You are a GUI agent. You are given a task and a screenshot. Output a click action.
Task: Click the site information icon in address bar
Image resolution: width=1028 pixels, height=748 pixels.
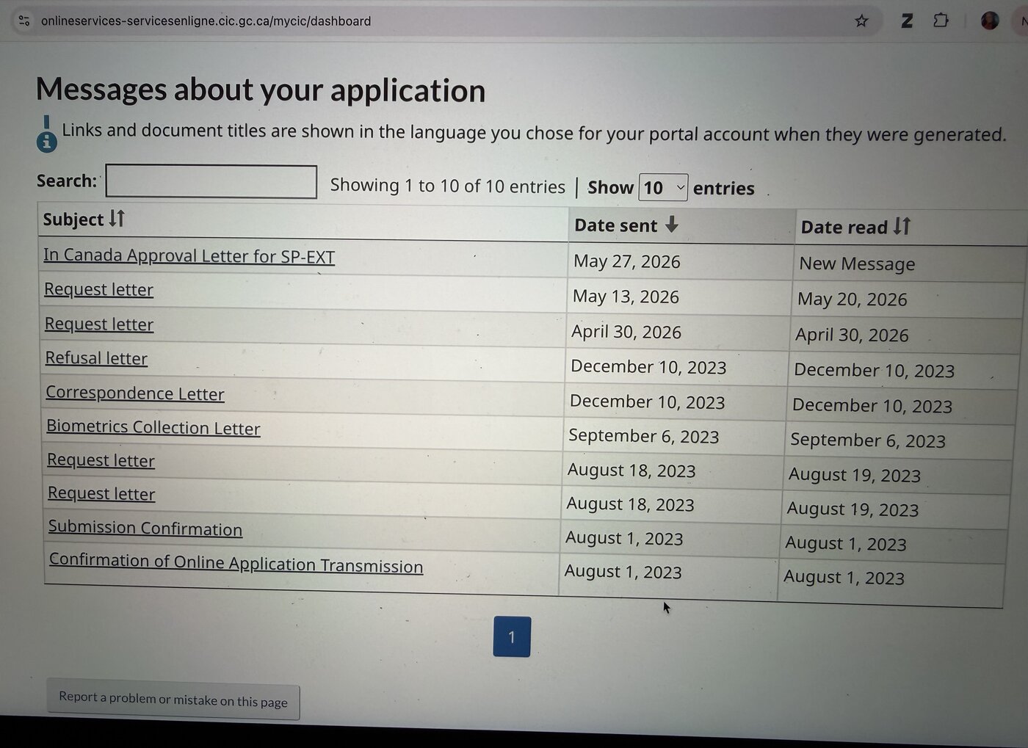pos(24,21)
